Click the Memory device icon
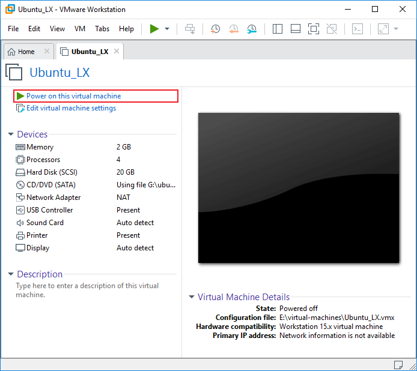Viewport: 417px width, 371px height. tap(20, 147)
